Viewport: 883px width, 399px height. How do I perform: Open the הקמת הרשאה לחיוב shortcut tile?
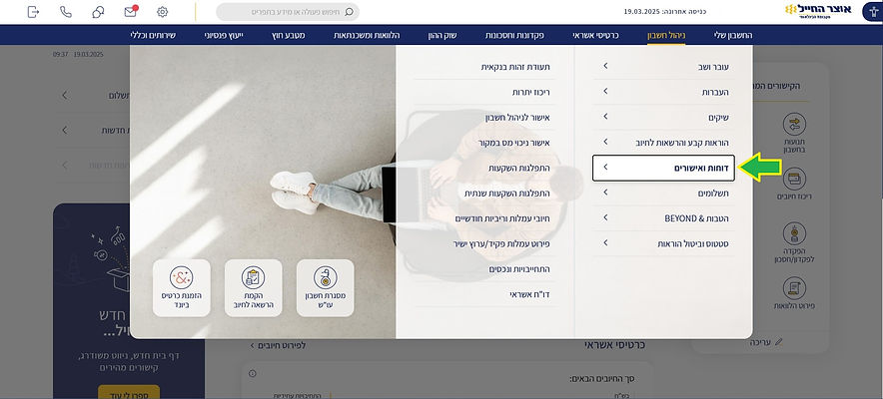253,287
